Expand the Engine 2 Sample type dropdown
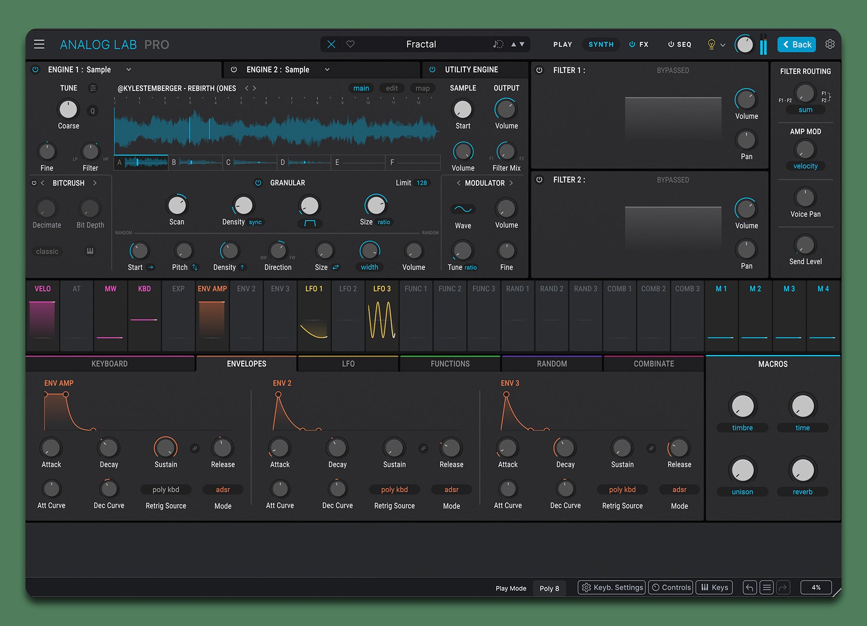Screen dimensions: 867x626 point(327,69)
